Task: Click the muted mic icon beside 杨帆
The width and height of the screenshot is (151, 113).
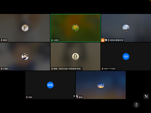Action: [27, 97]
